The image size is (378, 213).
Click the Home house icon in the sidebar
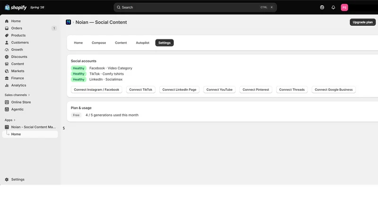(x=7, y=21)
